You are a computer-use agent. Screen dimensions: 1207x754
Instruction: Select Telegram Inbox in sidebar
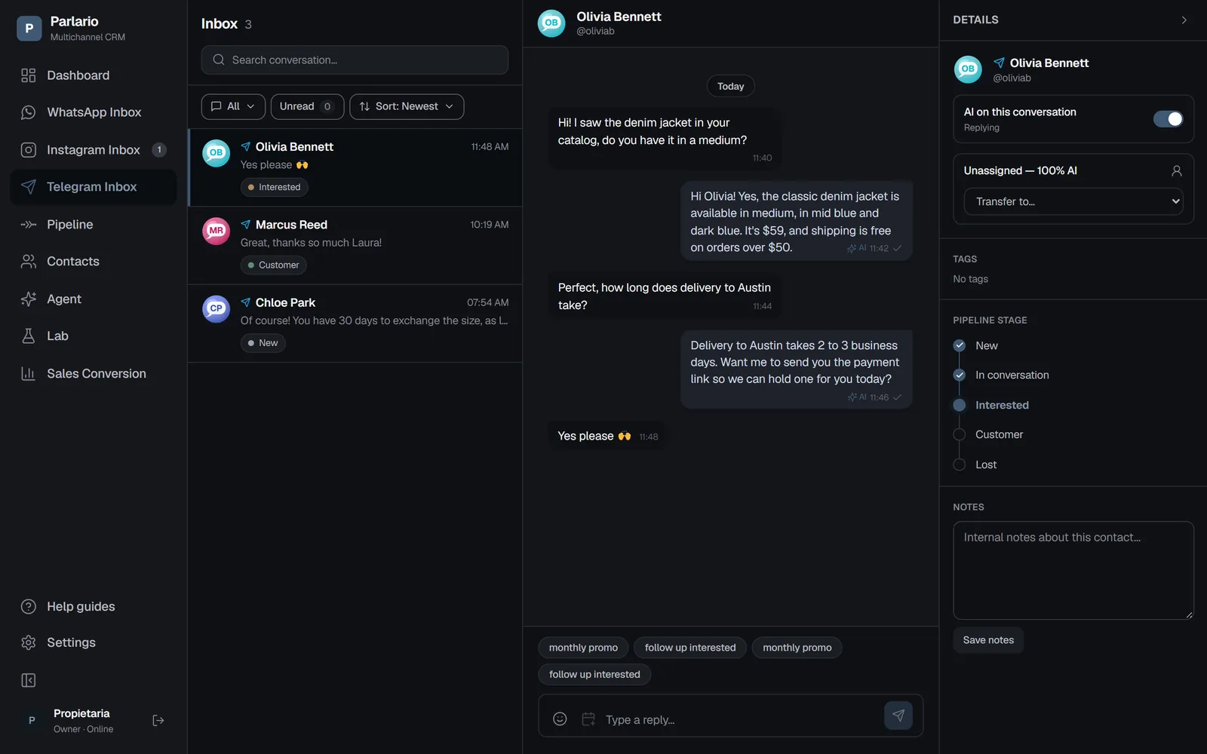(x=93, y=187)
